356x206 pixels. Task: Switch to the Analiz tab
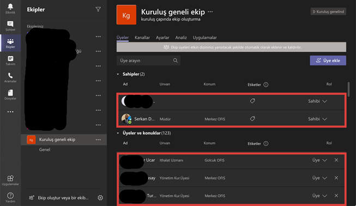pos(181,38)
